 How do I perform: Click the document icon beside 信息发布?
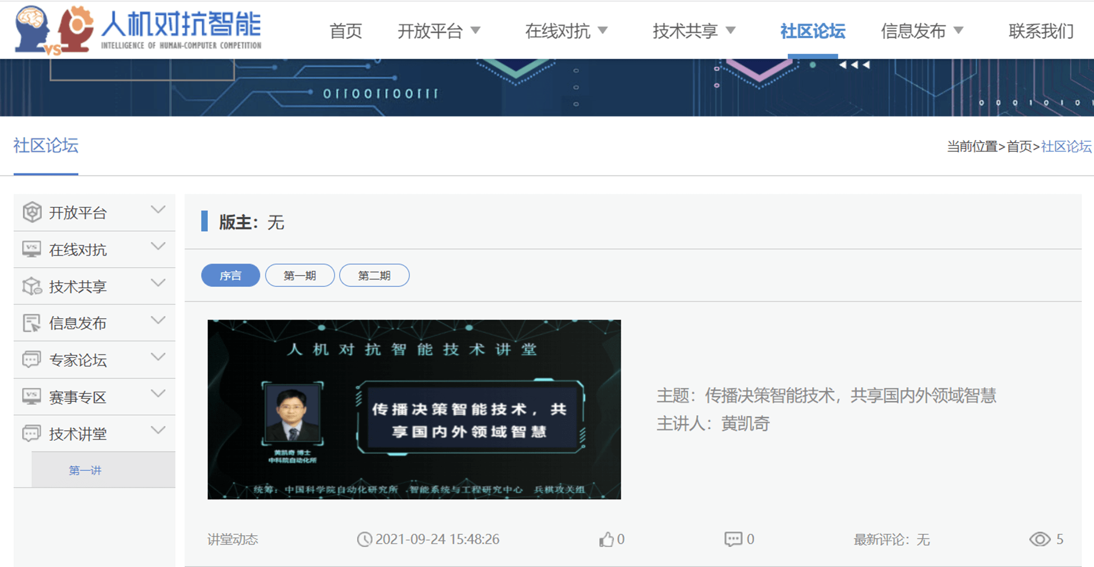point(32,322)
